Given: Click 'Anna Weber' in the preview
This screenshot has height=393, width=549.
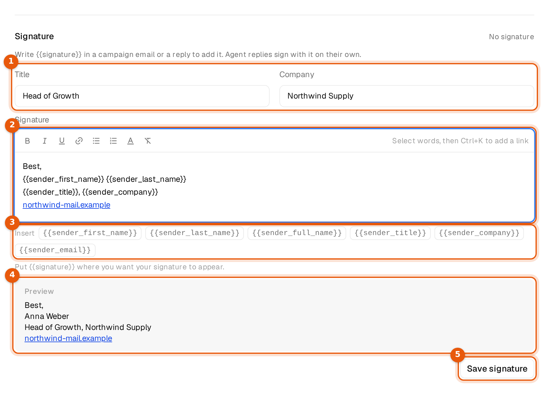Looking at the screenshot, I should point(47,316).
